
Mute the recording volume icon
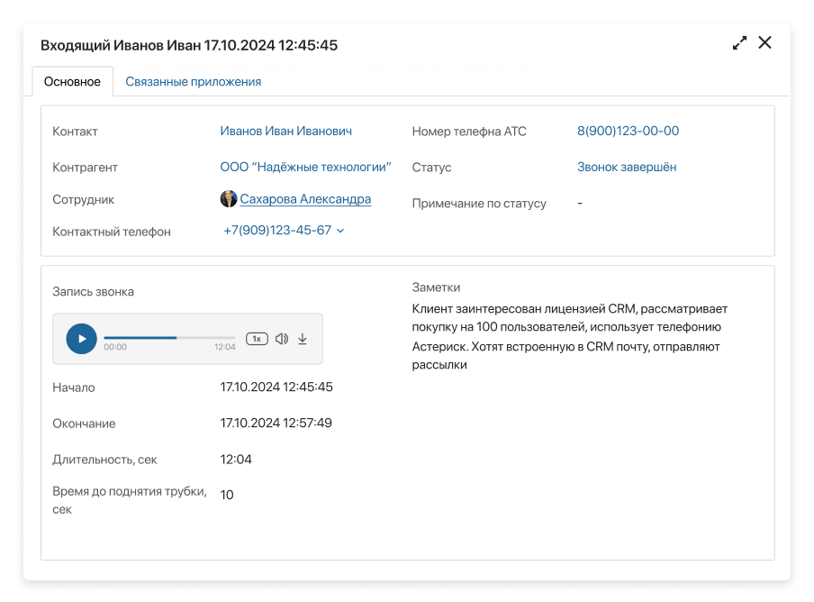[281, 339]
